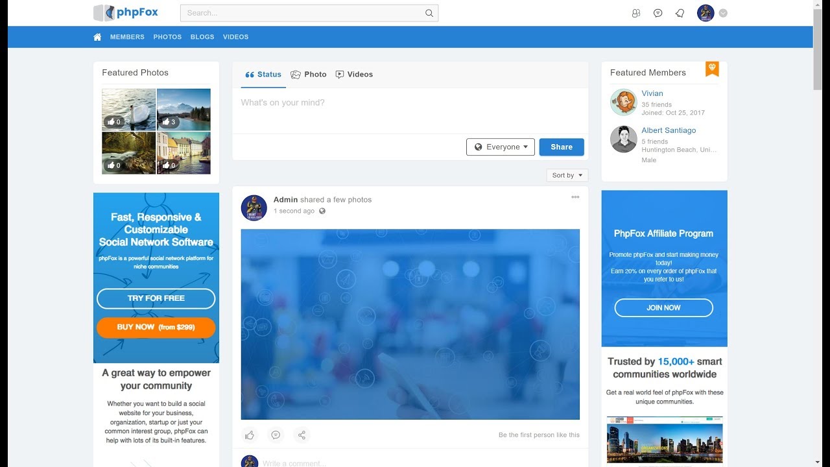Image resolution: width=830 pixels, height=467 pixels.
Task: Open the community showcase city image
Action: 665,441
